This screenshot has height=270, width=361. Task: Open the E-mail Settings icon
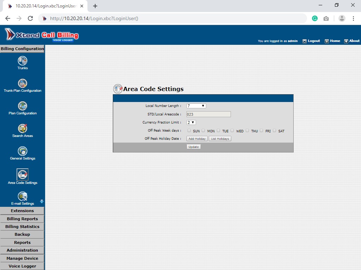click(x=23, y=197)
